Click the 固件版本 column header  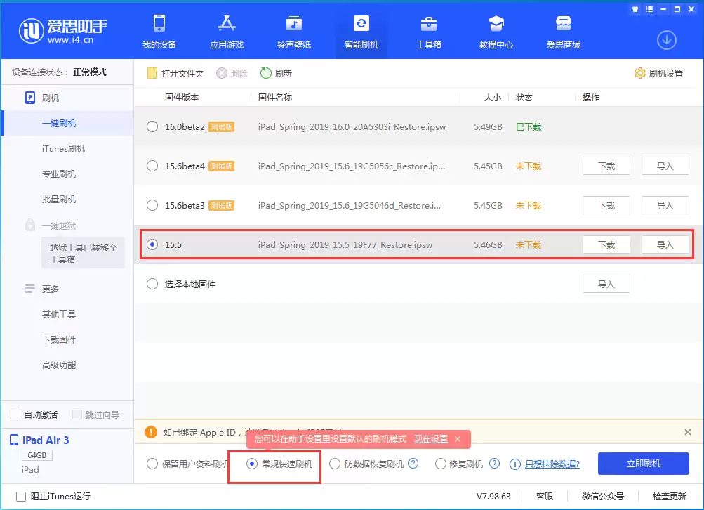(x=182, y=98)
